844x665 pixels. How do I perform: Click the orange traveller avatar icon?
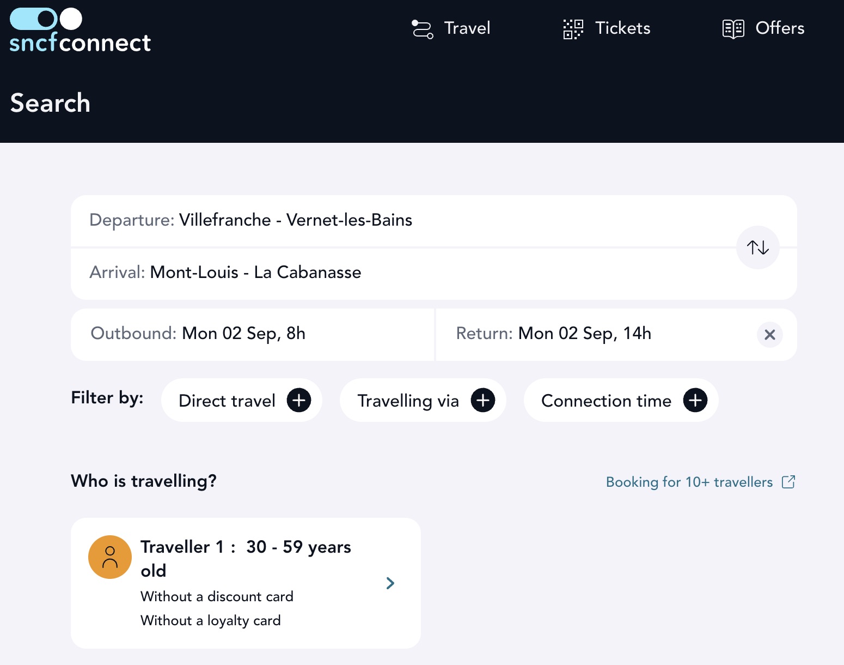110,557
